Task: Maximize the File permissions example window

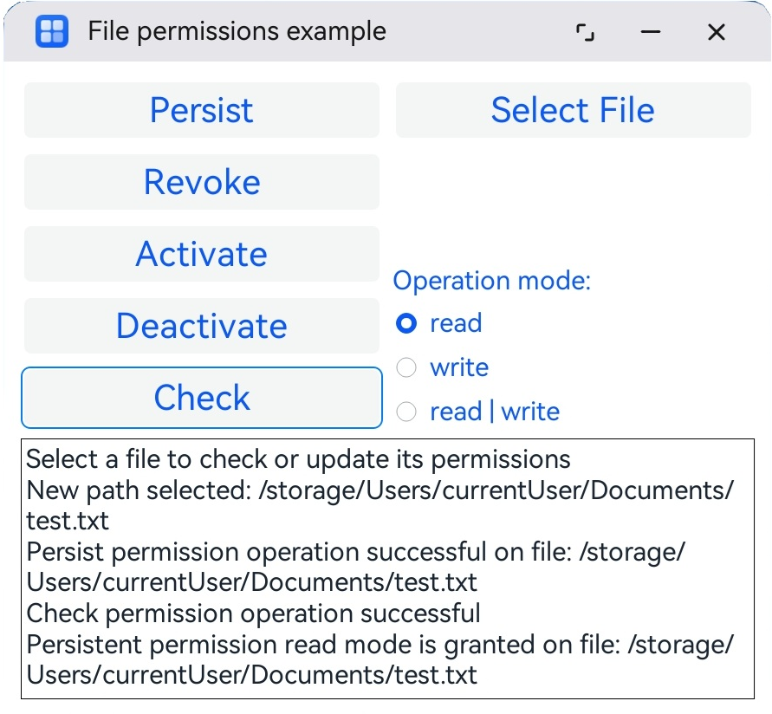Action: (586, 33)
